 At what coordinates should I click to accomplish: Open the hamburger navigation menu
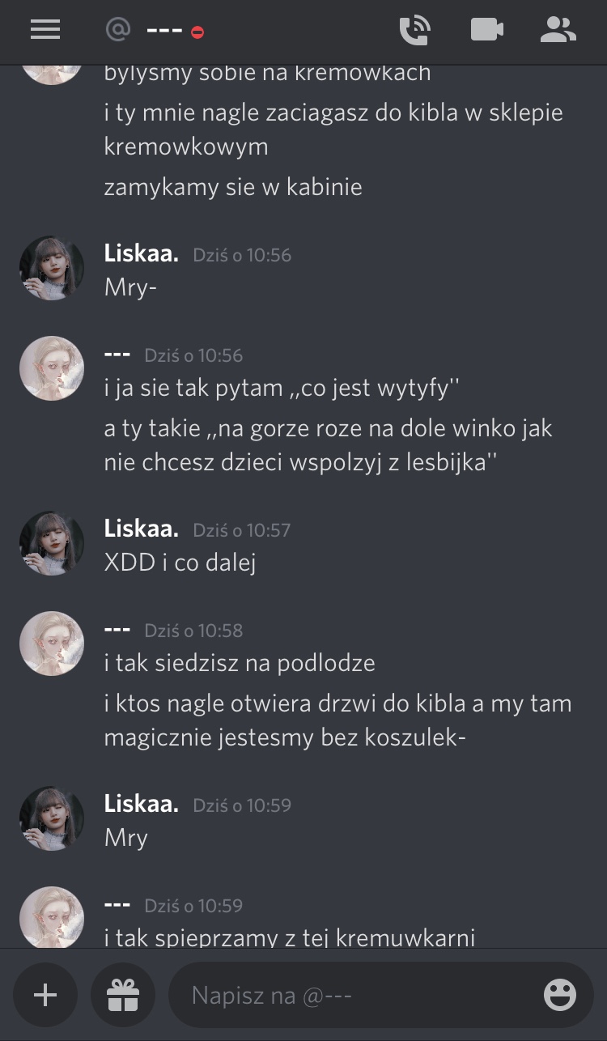pyautogui.click(x=45, y=30)
